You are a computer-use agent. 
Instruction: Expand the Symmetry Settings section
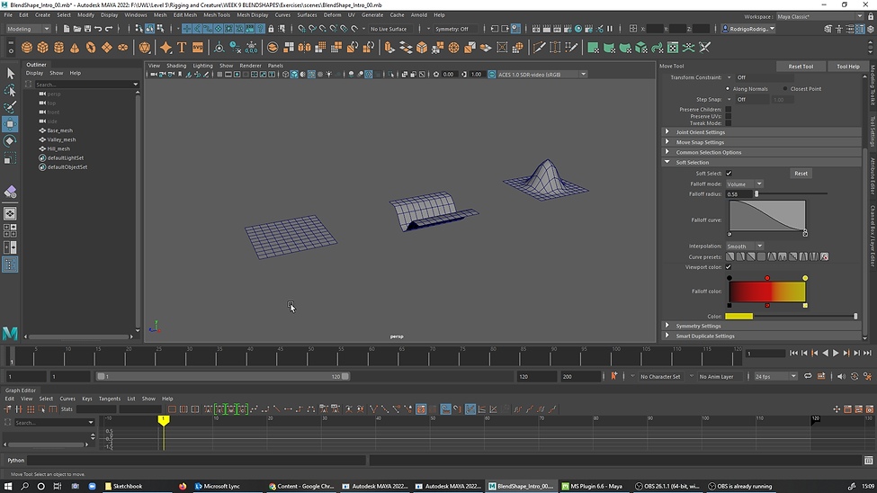tap(762, 327)
